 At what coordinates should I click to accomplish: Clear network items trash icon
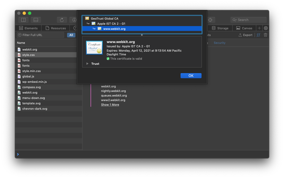265,35
